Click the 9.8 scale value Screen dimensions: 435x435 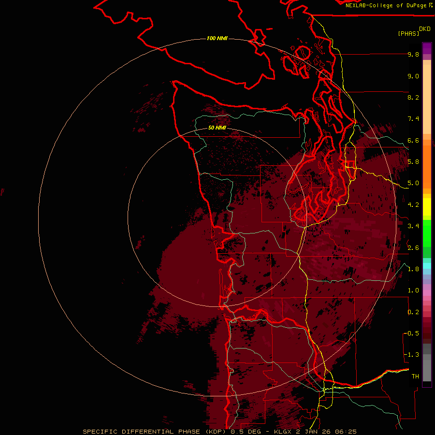coord(413,55)
